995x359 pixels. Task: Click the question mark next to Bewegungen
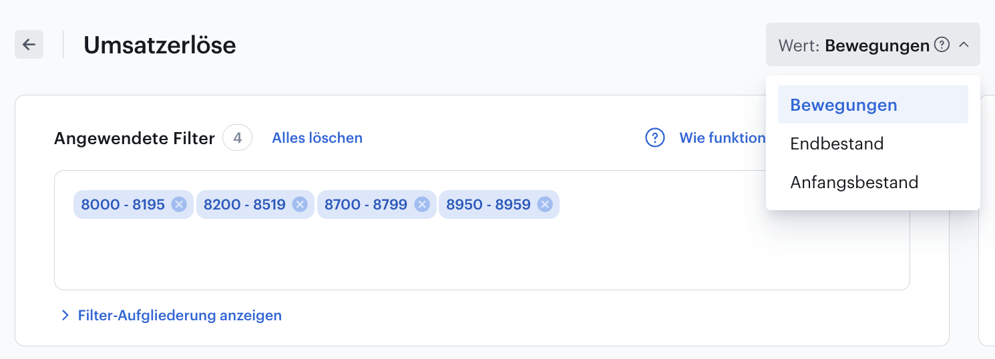(942, 45)
